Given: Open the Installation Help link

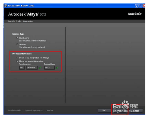Looking at the screenshot, I should 14,110.
